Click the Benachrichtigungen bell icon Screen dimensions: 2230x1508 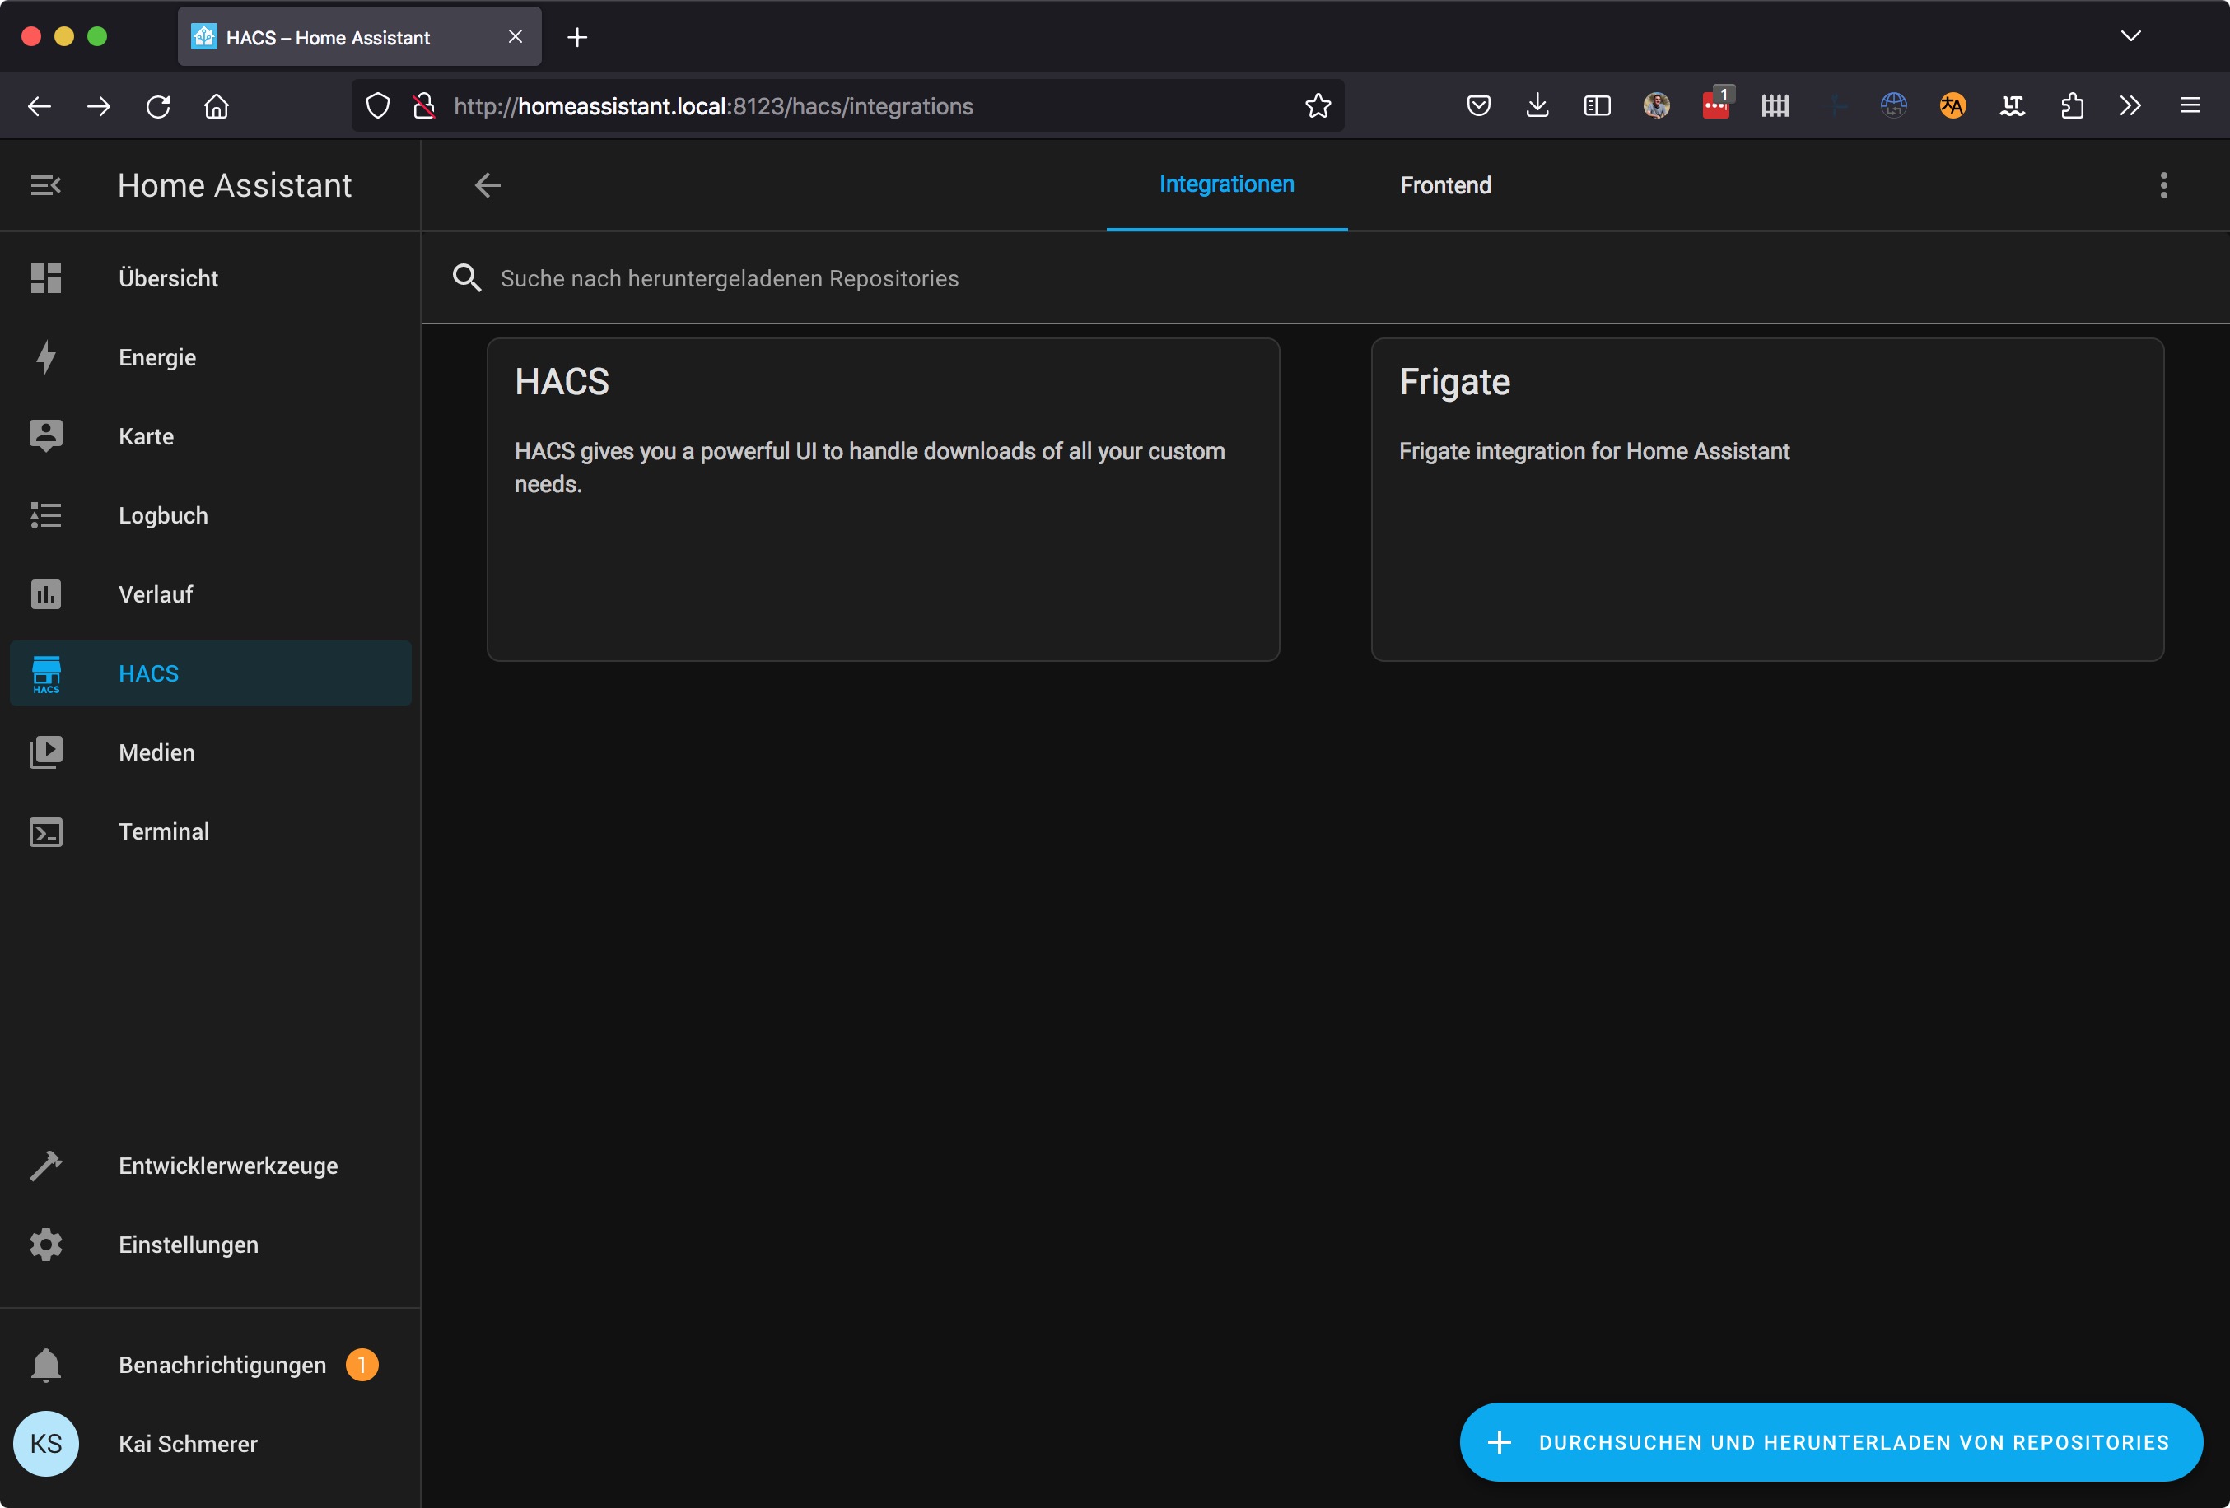[46, 1365]
